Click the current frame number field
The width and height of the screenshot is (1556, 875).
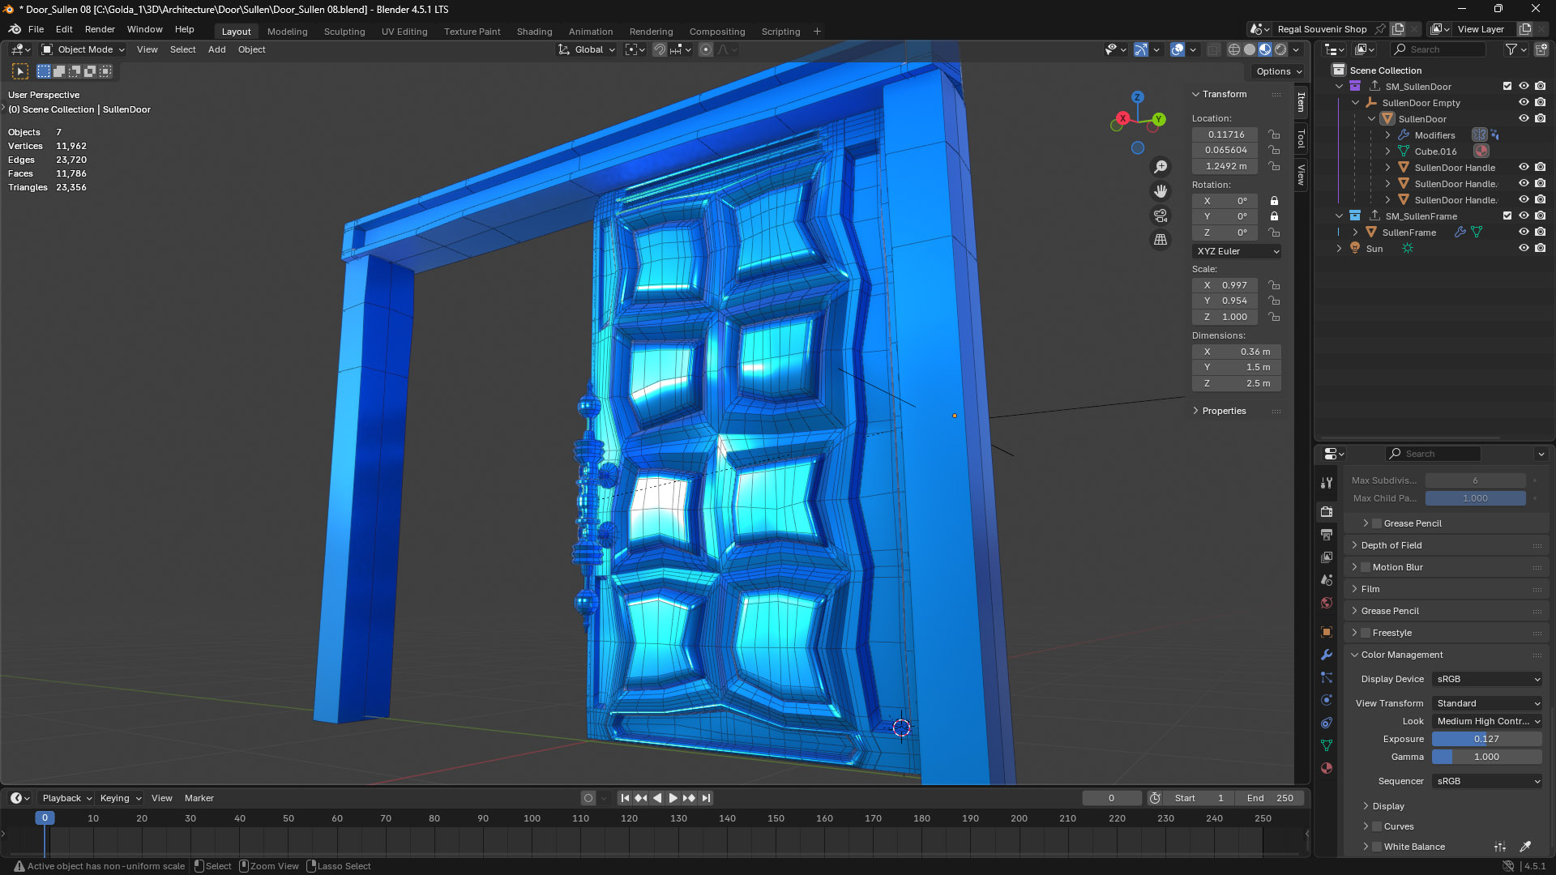pos(1112,798)
